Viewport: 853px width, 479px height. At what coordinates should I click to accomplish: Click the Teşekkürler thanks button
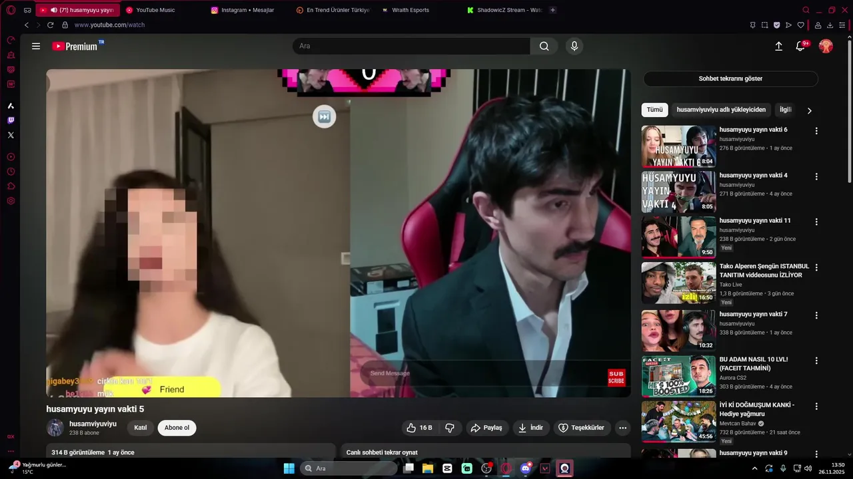click(581, 428)
